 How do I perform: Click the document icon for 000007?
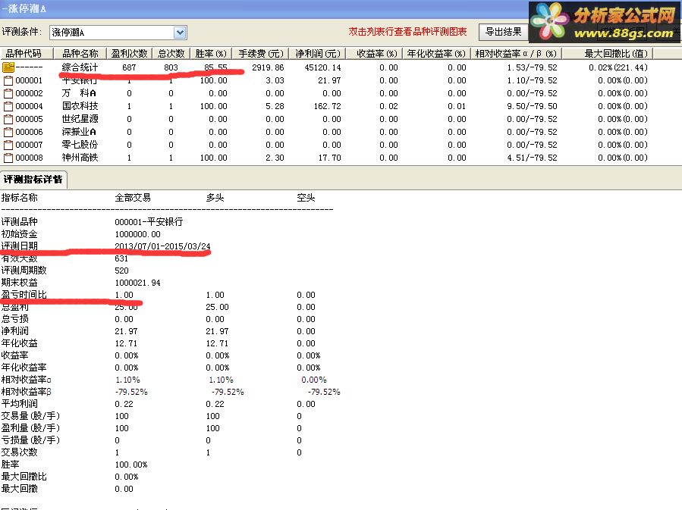pyautogui.click(x=8, y=145)
